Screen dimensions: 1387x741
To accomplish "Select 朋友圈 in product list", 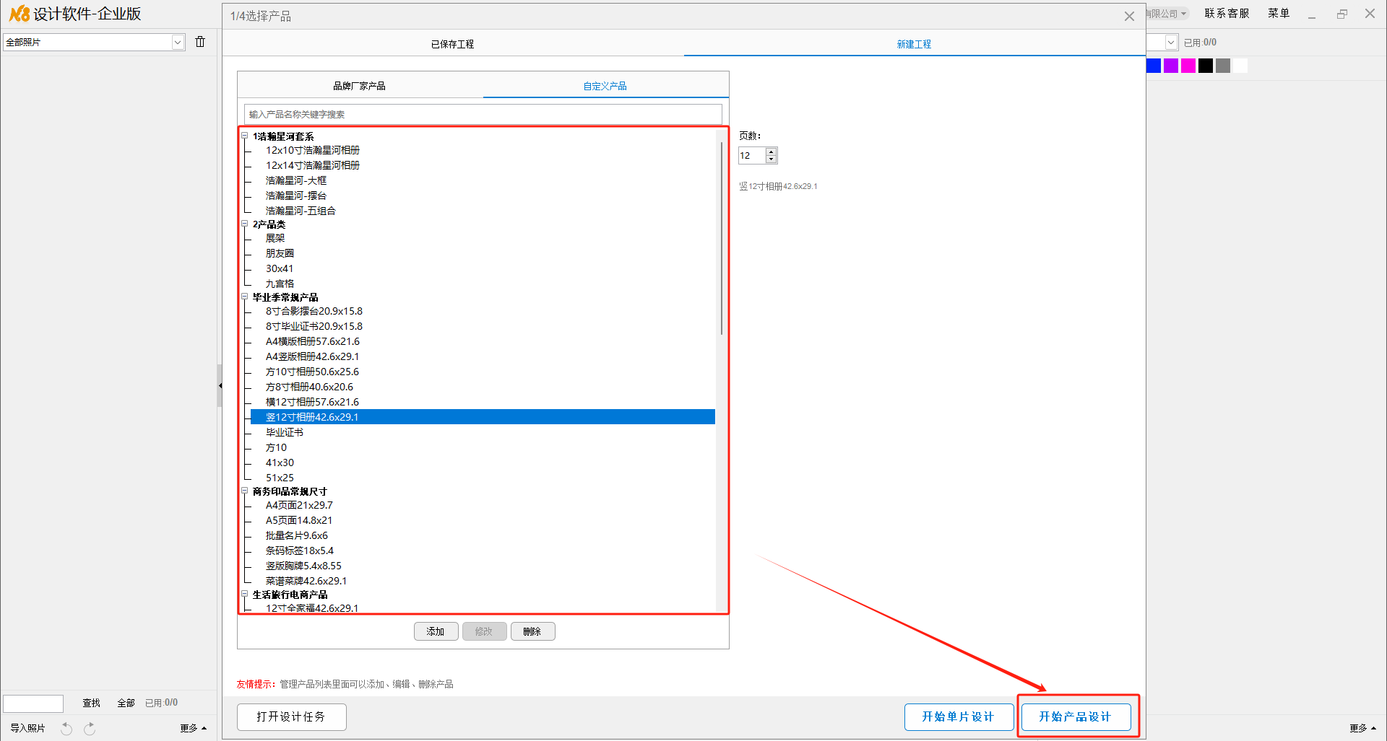I will point(280,253).
